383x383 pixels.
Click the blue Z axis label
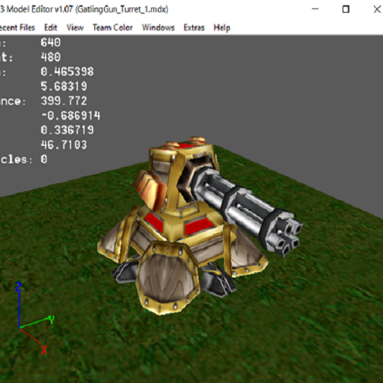point(18,287)
